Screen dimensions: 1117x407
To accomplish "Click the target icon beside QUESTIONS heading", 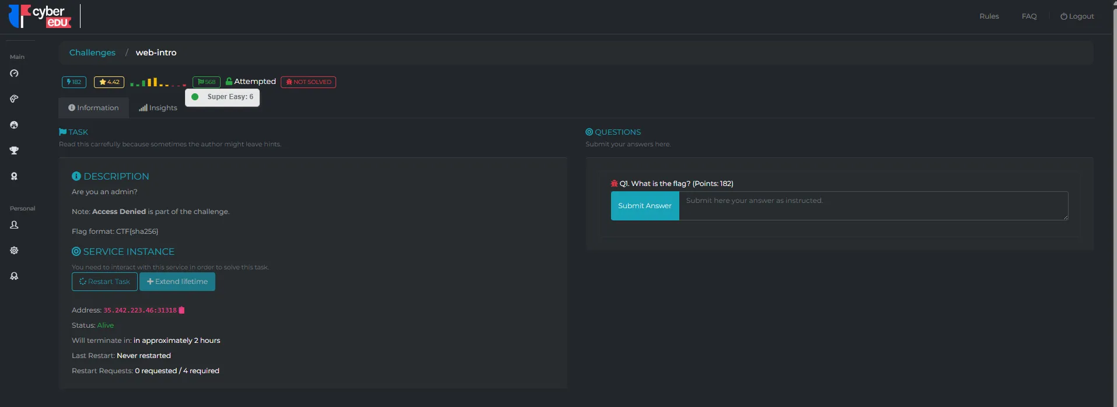I will pos(589,132).
